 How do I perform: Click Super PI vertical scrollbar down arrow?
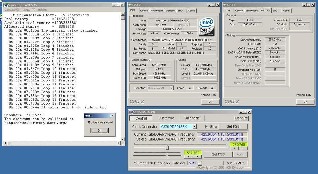[123, 139]
